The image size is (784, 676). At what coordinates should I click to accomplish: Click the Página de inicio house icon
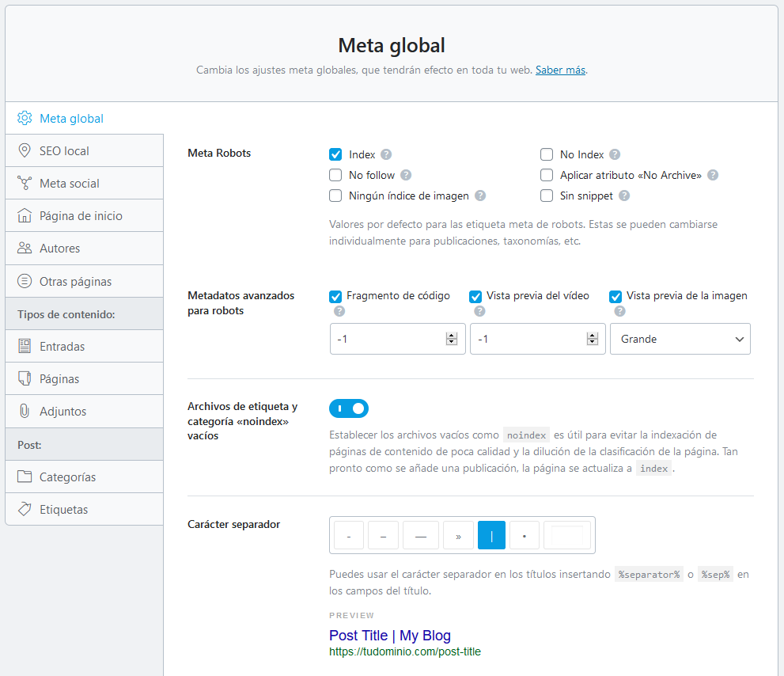(25, 215)
